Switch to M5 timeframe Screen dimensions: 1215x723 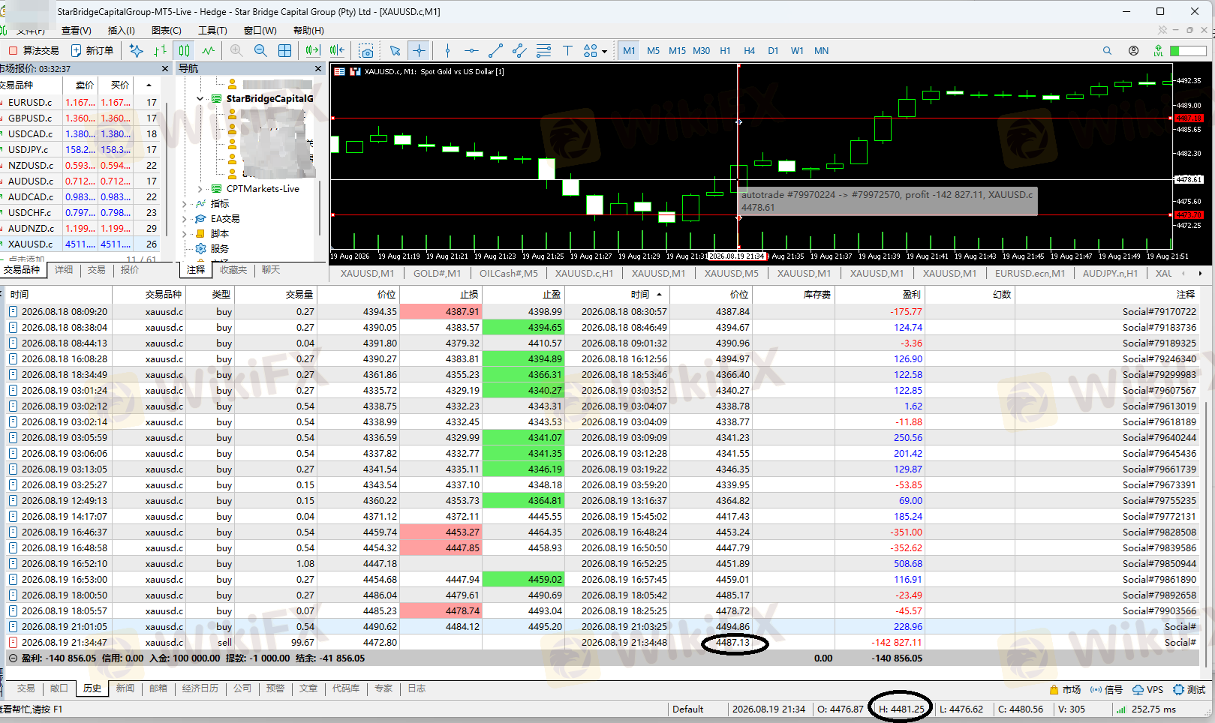[x=653, y=50]
